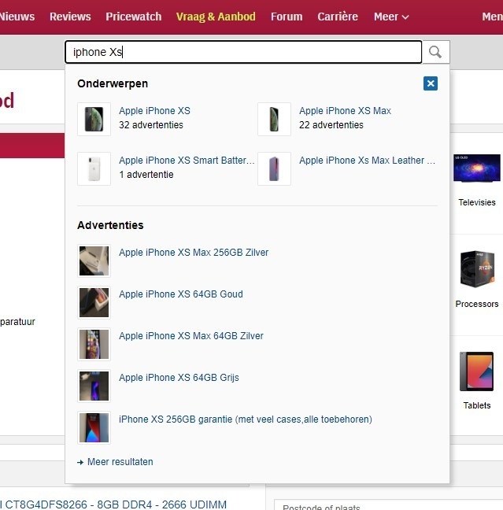Image resolution: width=503 pixels, height=510 pixels.
Task: Click the Televisies category label
Action: [477, 202]
